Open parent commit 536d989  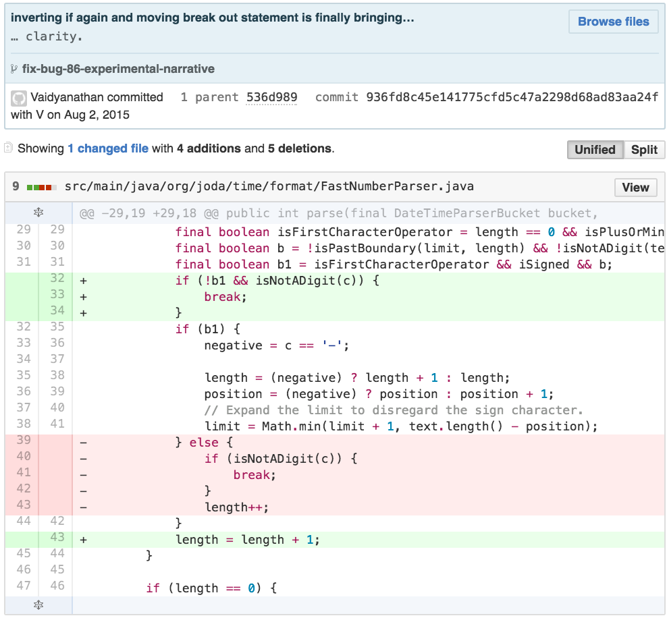point(271,97)
